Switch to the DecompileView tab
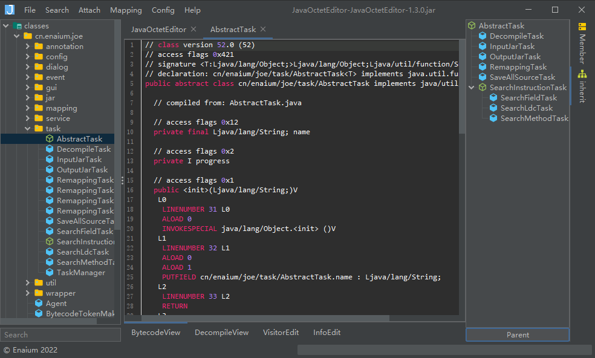This screenshot has height=358, width=595. [x=221, y=333]
